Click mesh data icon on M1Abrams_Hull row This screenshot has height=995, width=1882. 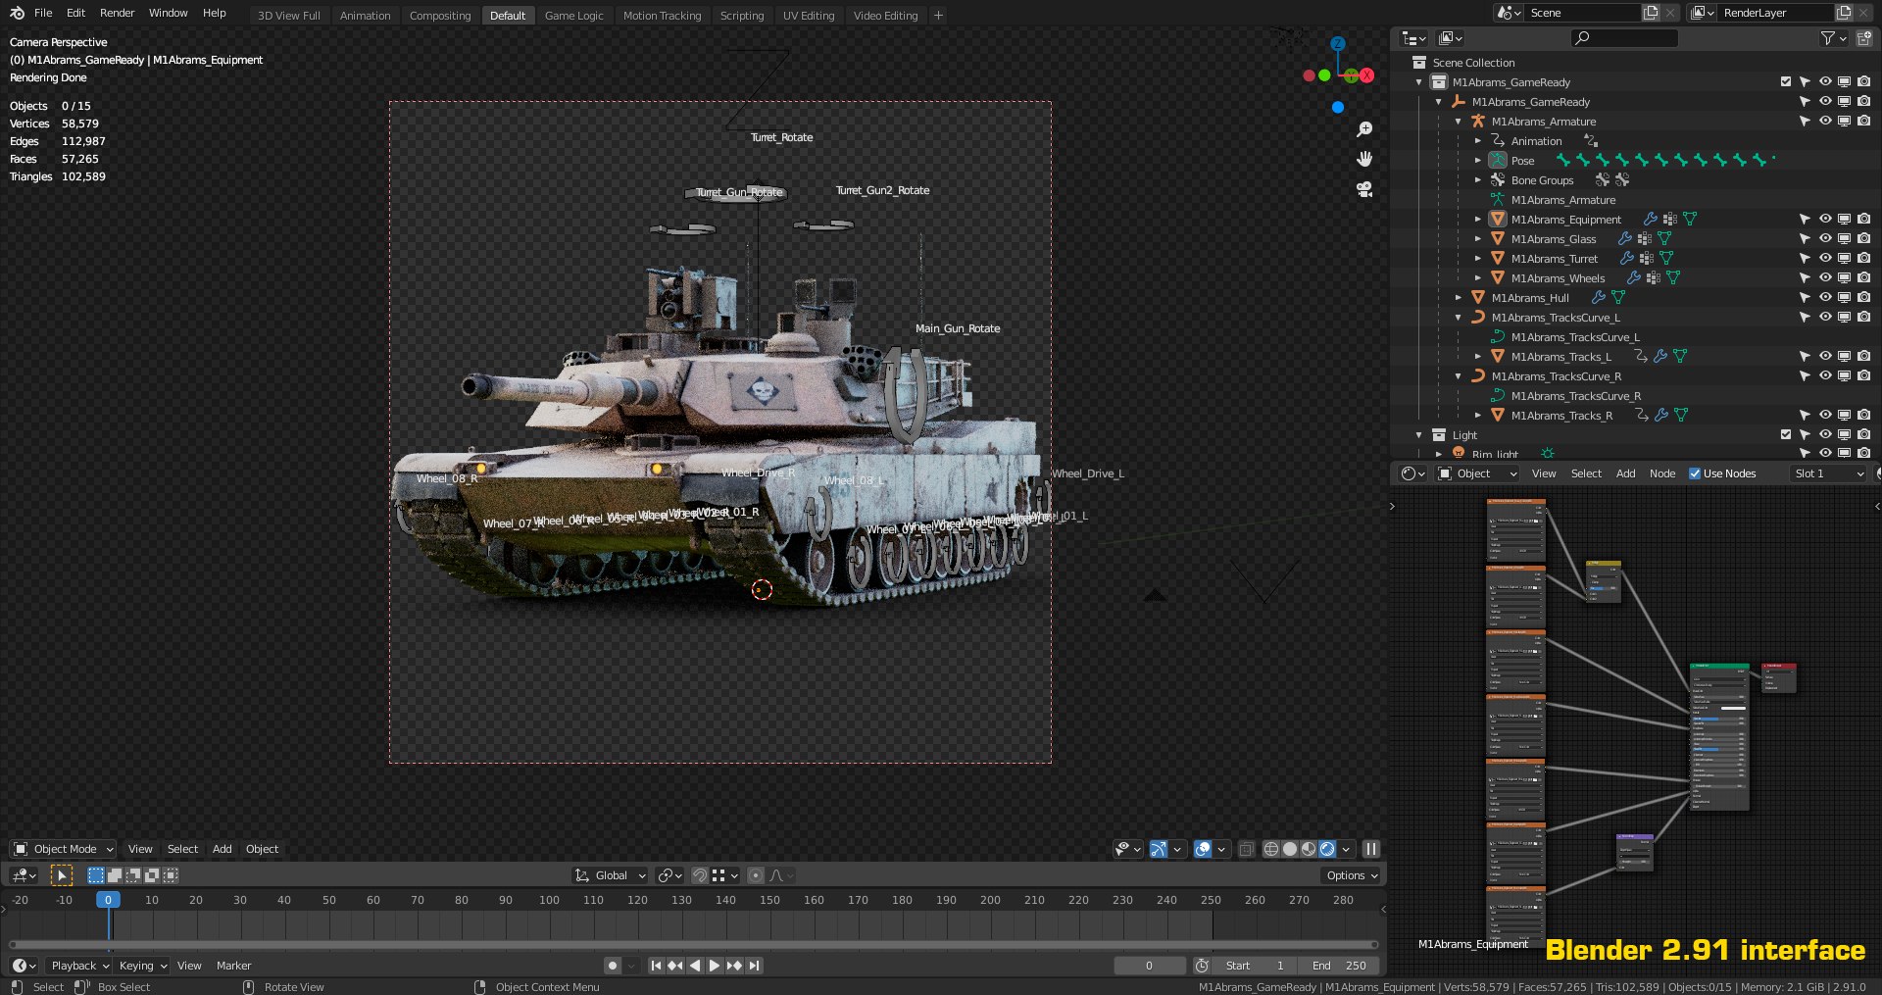click(x=1618, y=298)
